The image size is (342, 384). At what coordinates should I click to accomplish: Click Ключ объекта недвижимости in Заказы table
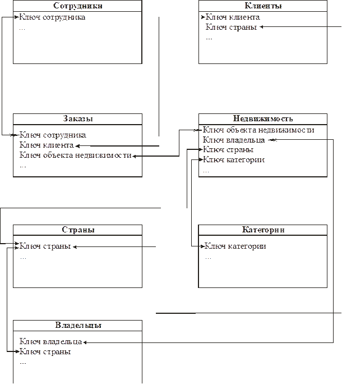point(75,156)
